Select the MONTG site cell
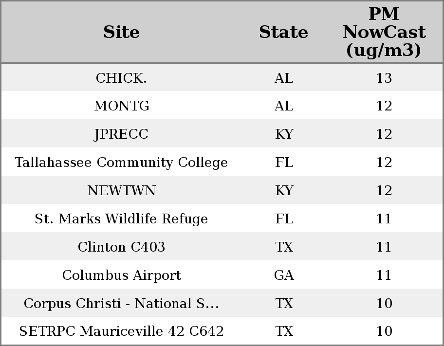The height and width of the screenshot is (346, 444). 121,106
